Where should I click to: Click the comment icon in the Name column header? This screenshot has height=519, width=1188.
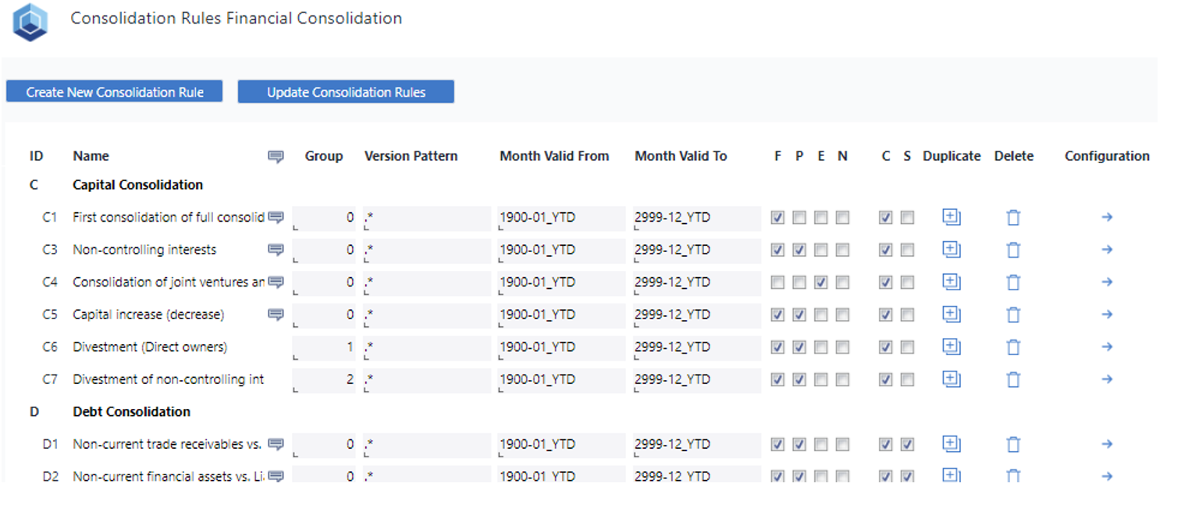(276, 155)
